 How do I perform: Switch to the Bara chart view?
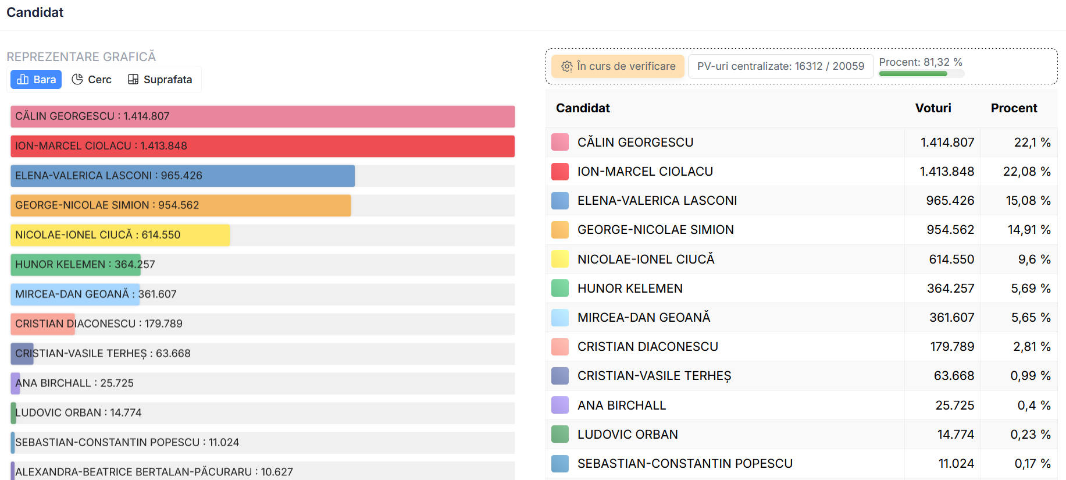click(36, 80)
